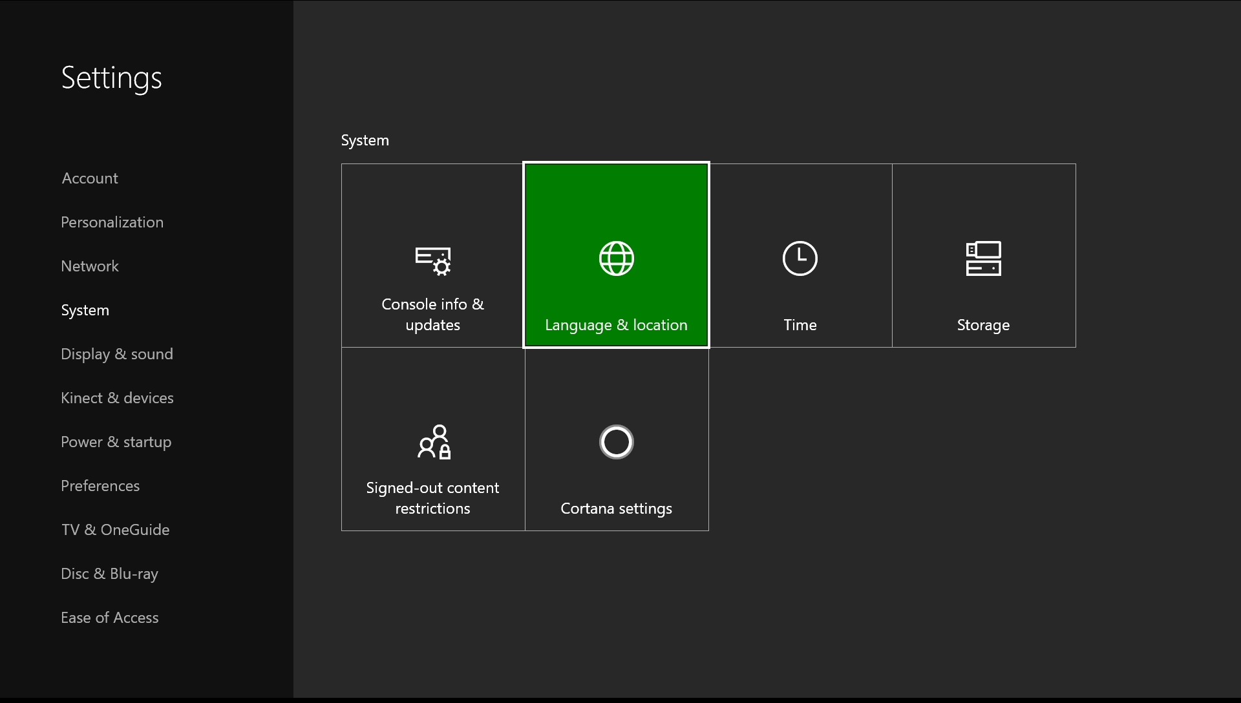Open Power & startup settings

pyautogui.click(x=116, y=441)
